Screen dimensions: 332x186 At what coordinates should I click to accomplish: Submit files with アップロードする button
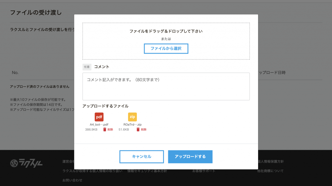click(x=190, y=157)
